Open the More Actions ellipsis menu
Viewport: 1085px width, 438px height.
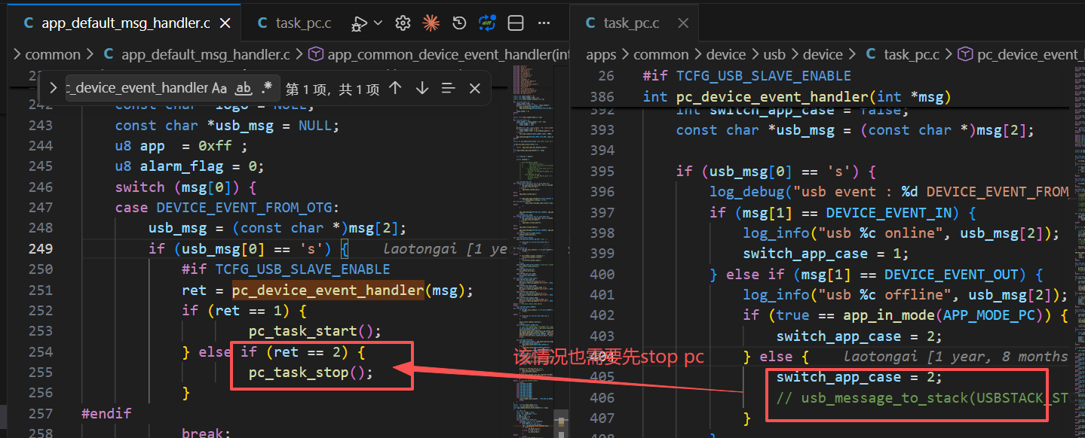pos(544,23)
